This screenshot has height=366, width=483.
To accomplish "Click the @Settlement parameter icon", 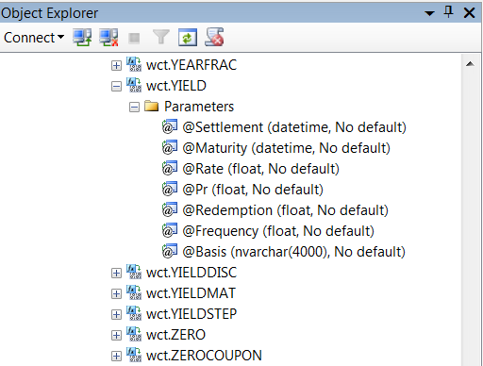I will click(170, 126).
